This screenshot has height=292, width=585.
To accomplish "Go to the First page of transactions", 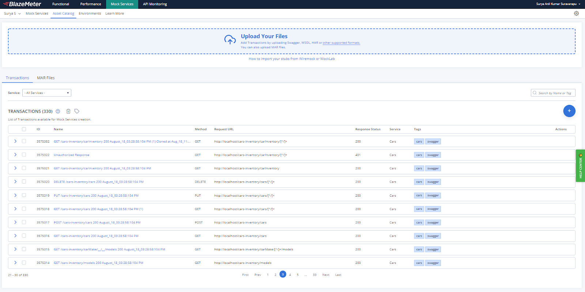I will click(245, 275).
